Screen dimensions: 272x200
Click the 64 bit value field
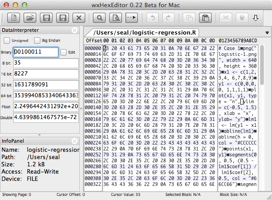coord(46,96)
